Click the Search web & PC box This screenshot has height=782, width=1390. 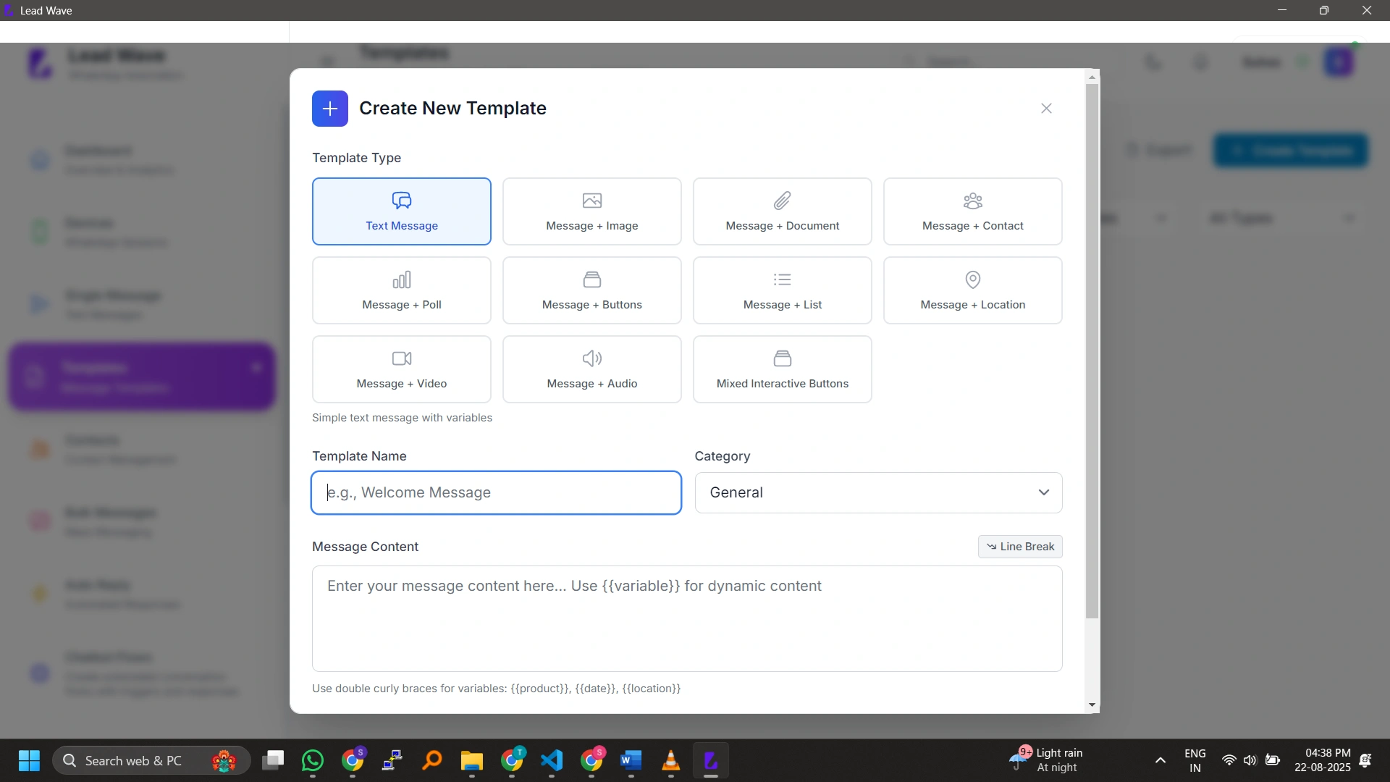tap(151, 761)
